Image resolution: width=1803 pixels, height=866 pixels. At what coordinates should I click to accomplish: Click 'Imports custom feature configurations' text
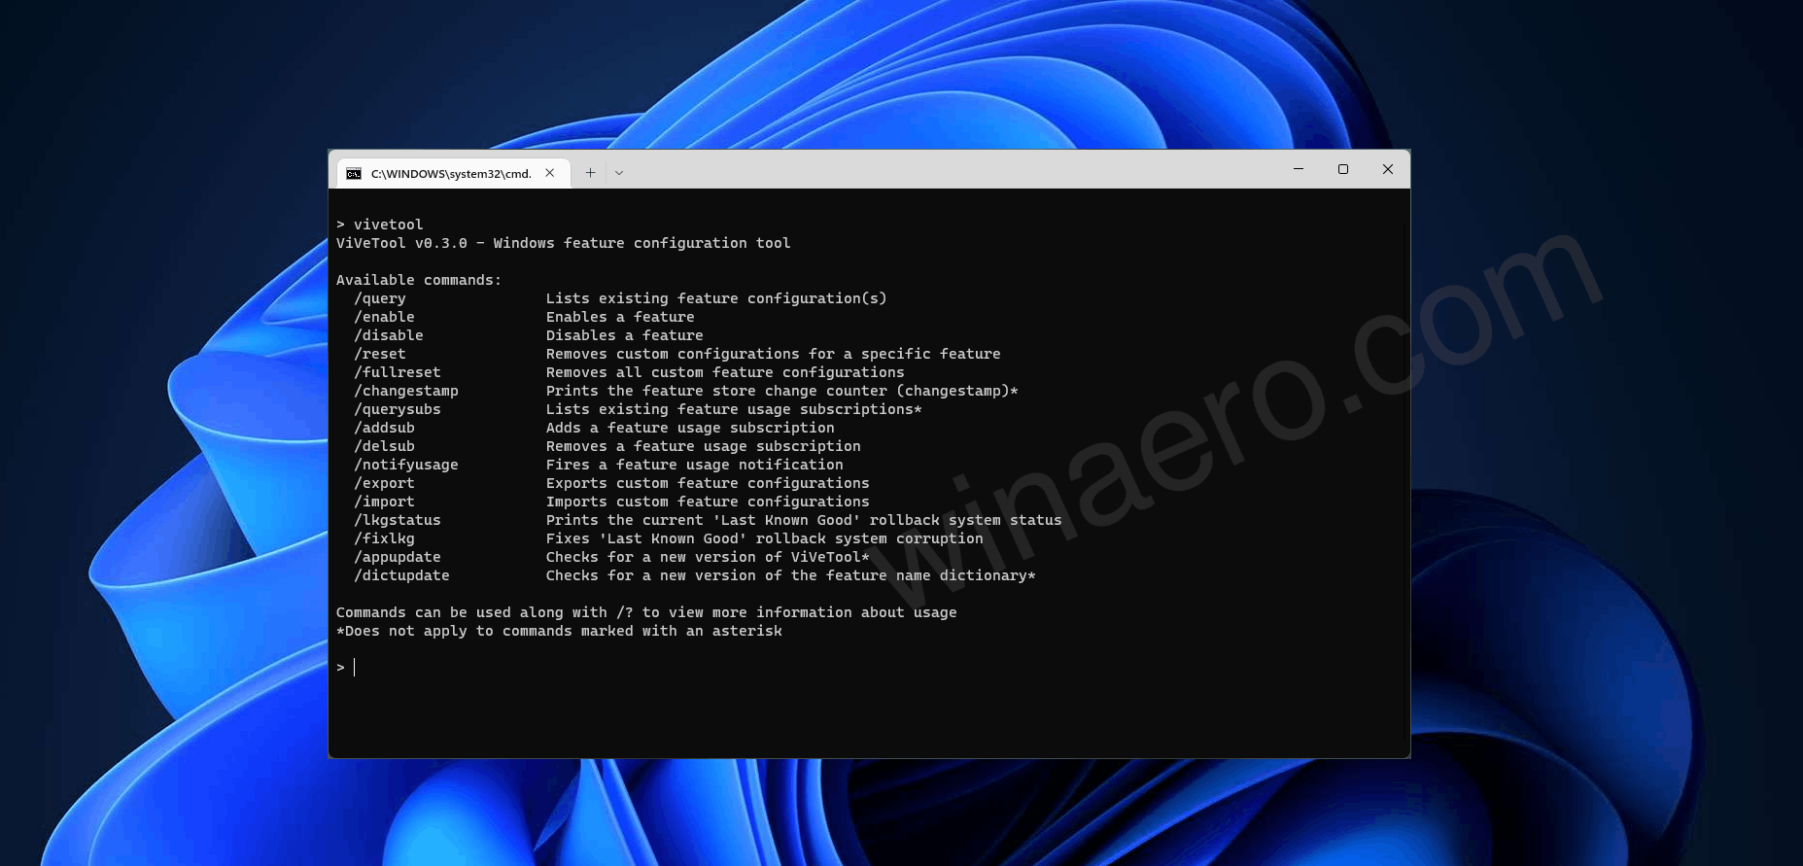pyautogui.click(x=708, y=502)
